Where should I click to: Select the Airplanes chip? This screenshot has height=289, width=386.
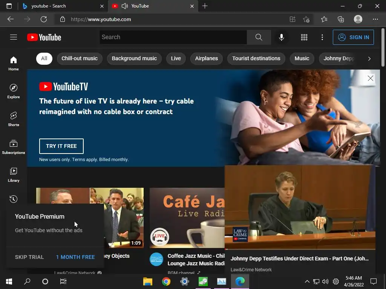click(206, 58)
